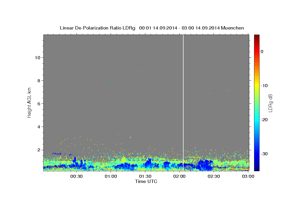Click the colorbar value -30
Viewport: 308px width, 205px height.
point(264,154)
